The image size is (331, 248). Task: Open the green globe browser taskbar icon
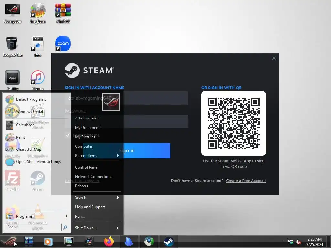coord(149,242)
